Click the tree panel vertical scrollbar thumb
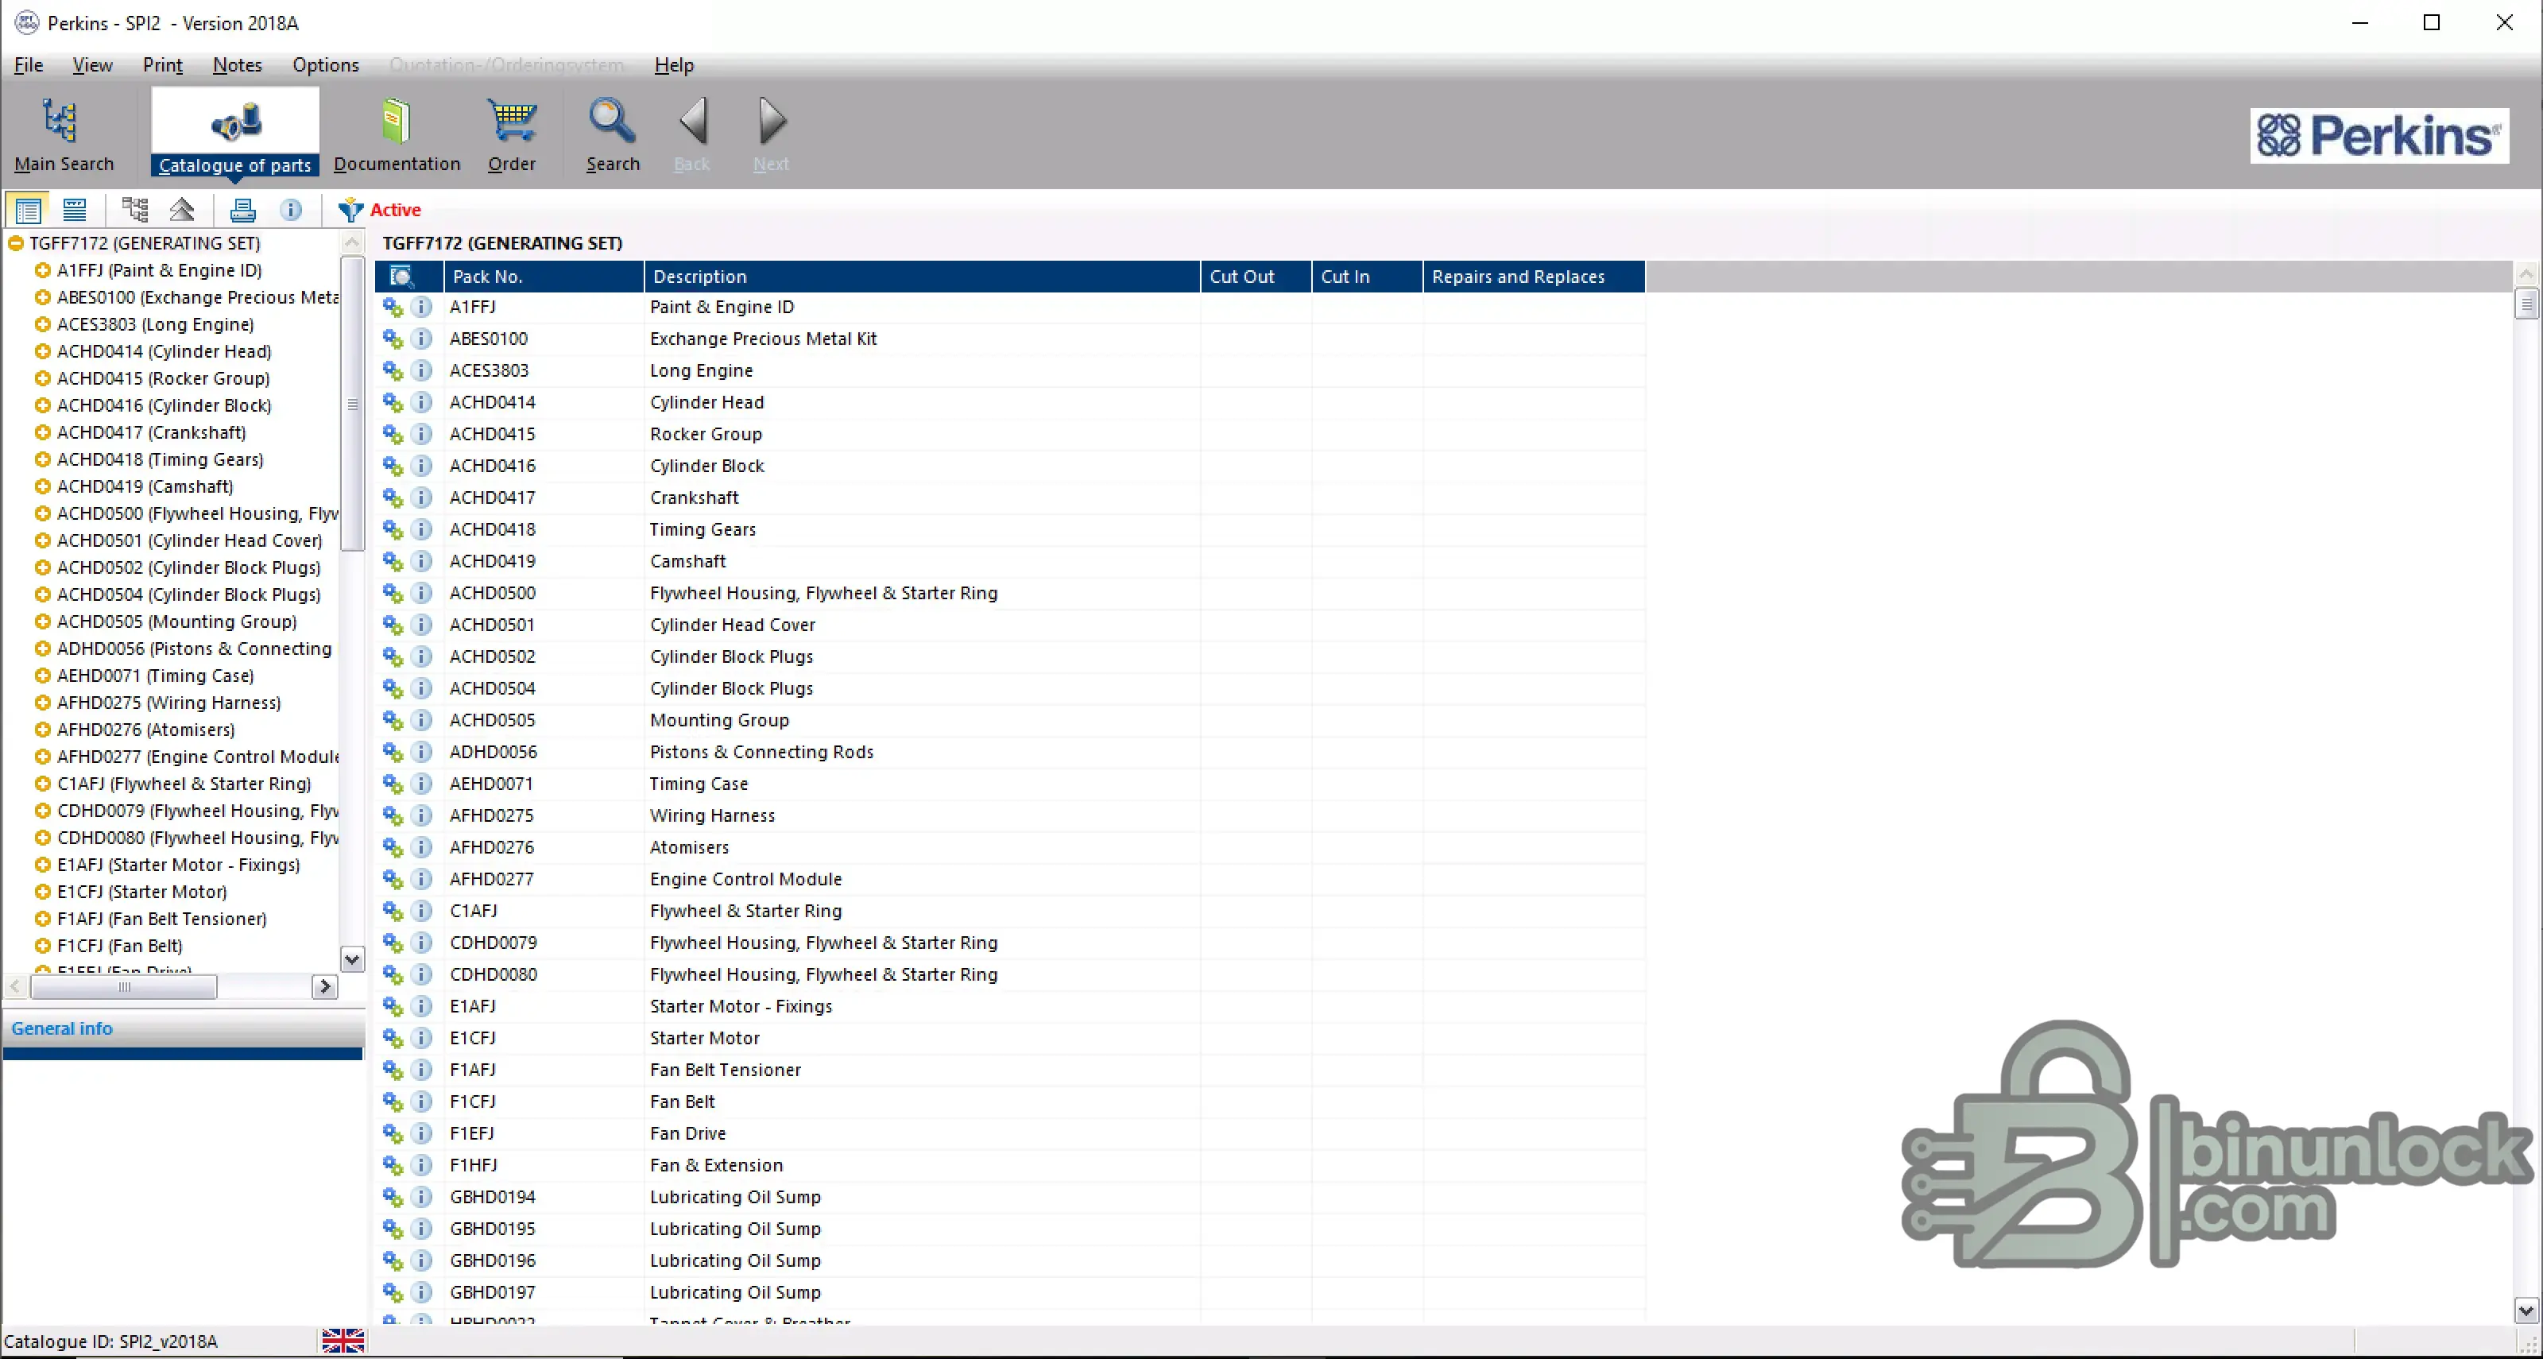The width and height of the screenshot is (2543, 1359). [x=352, y=404]
